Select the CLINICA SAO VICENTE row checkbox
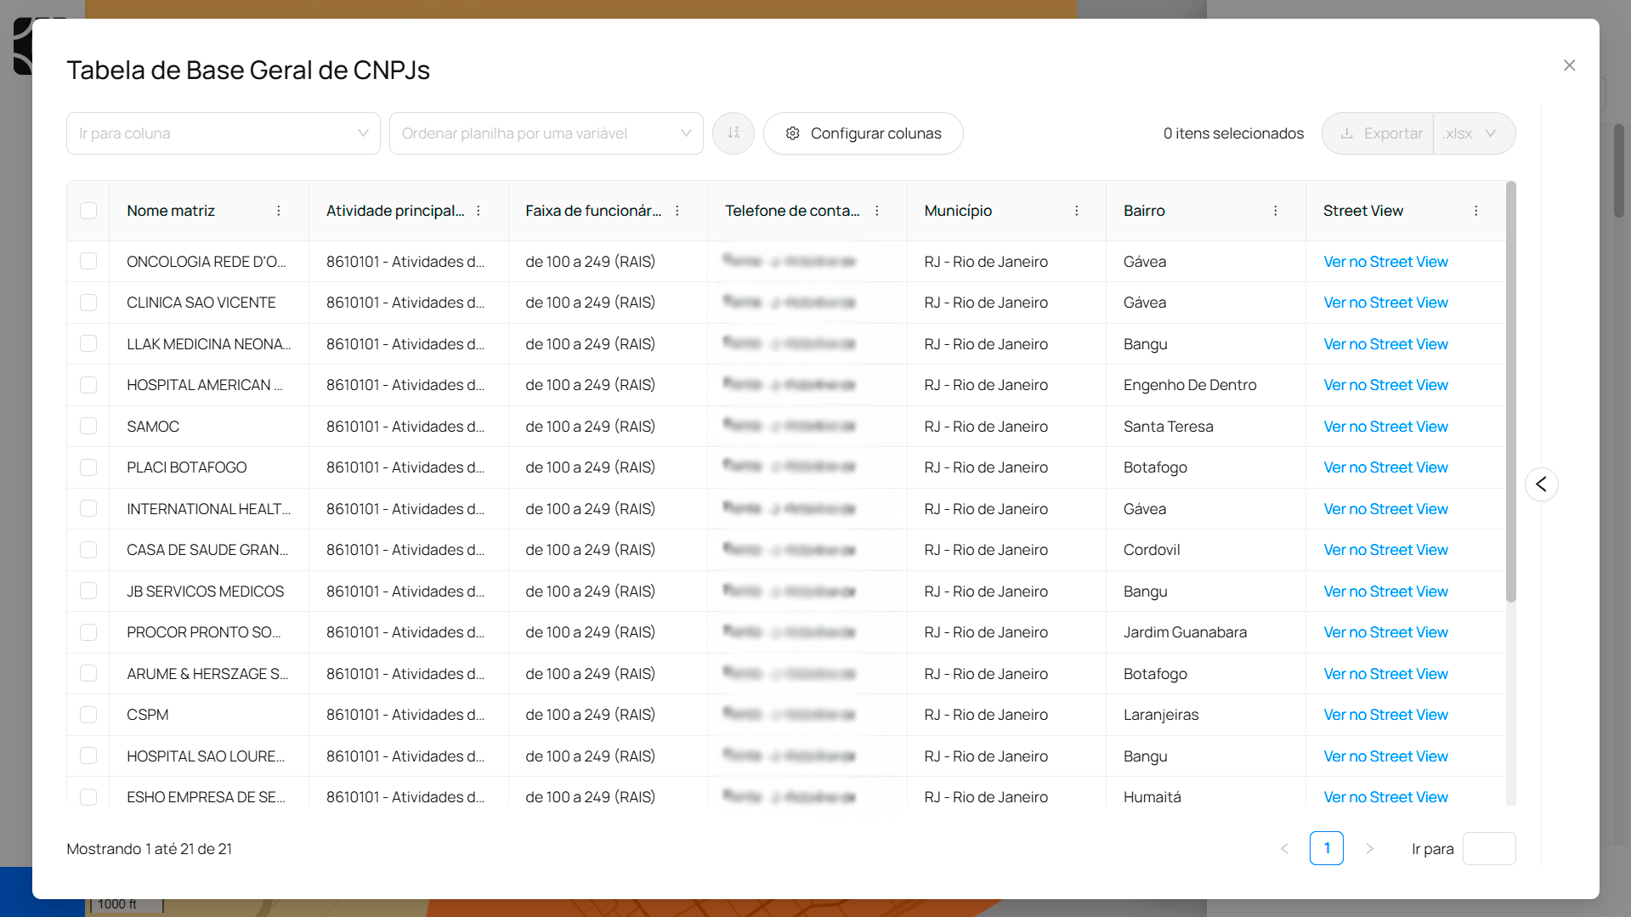Viewport: 1631px width, 917px height. coord(88,303)
